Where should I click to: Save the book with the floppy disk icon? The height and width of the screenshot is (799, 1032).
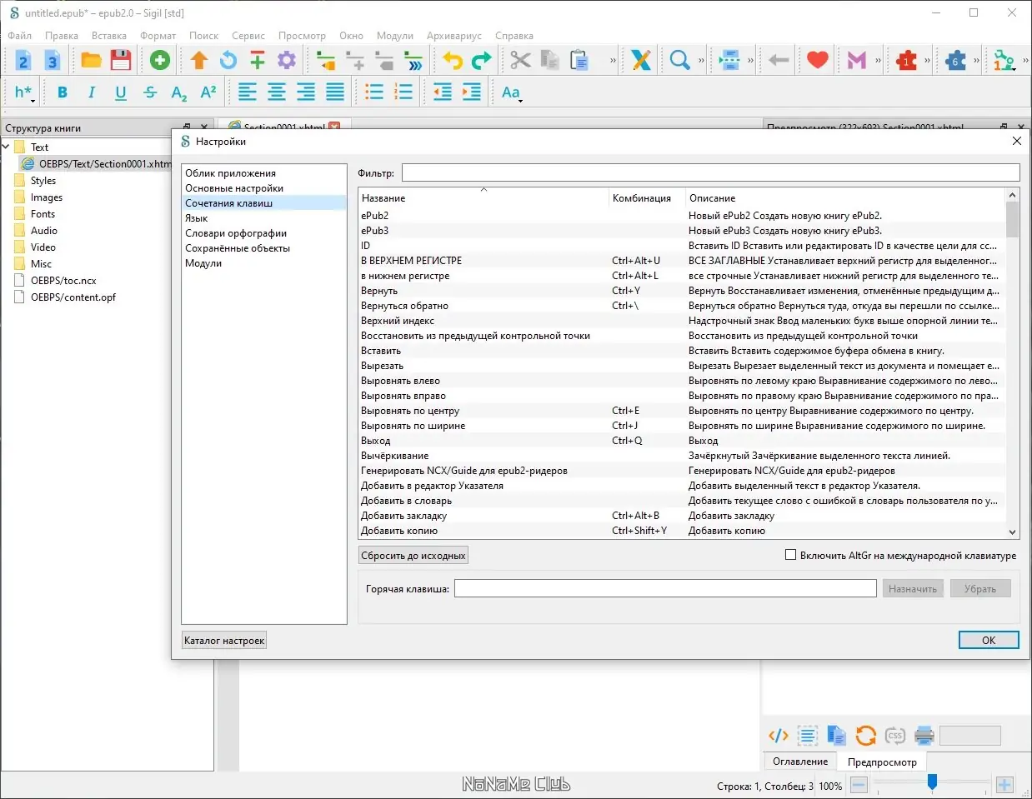(x=121, y=60)
